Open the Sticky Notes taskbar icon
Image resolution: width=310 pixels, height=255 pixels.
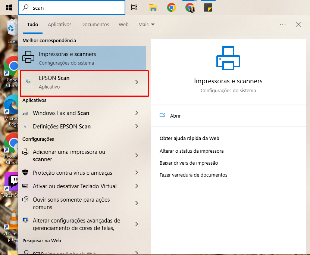[x=208, y=7]
